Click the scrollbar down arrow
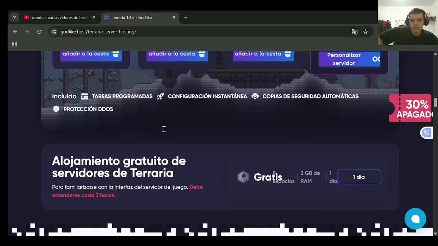The image size is (438, 246). (x=435, y=234)
